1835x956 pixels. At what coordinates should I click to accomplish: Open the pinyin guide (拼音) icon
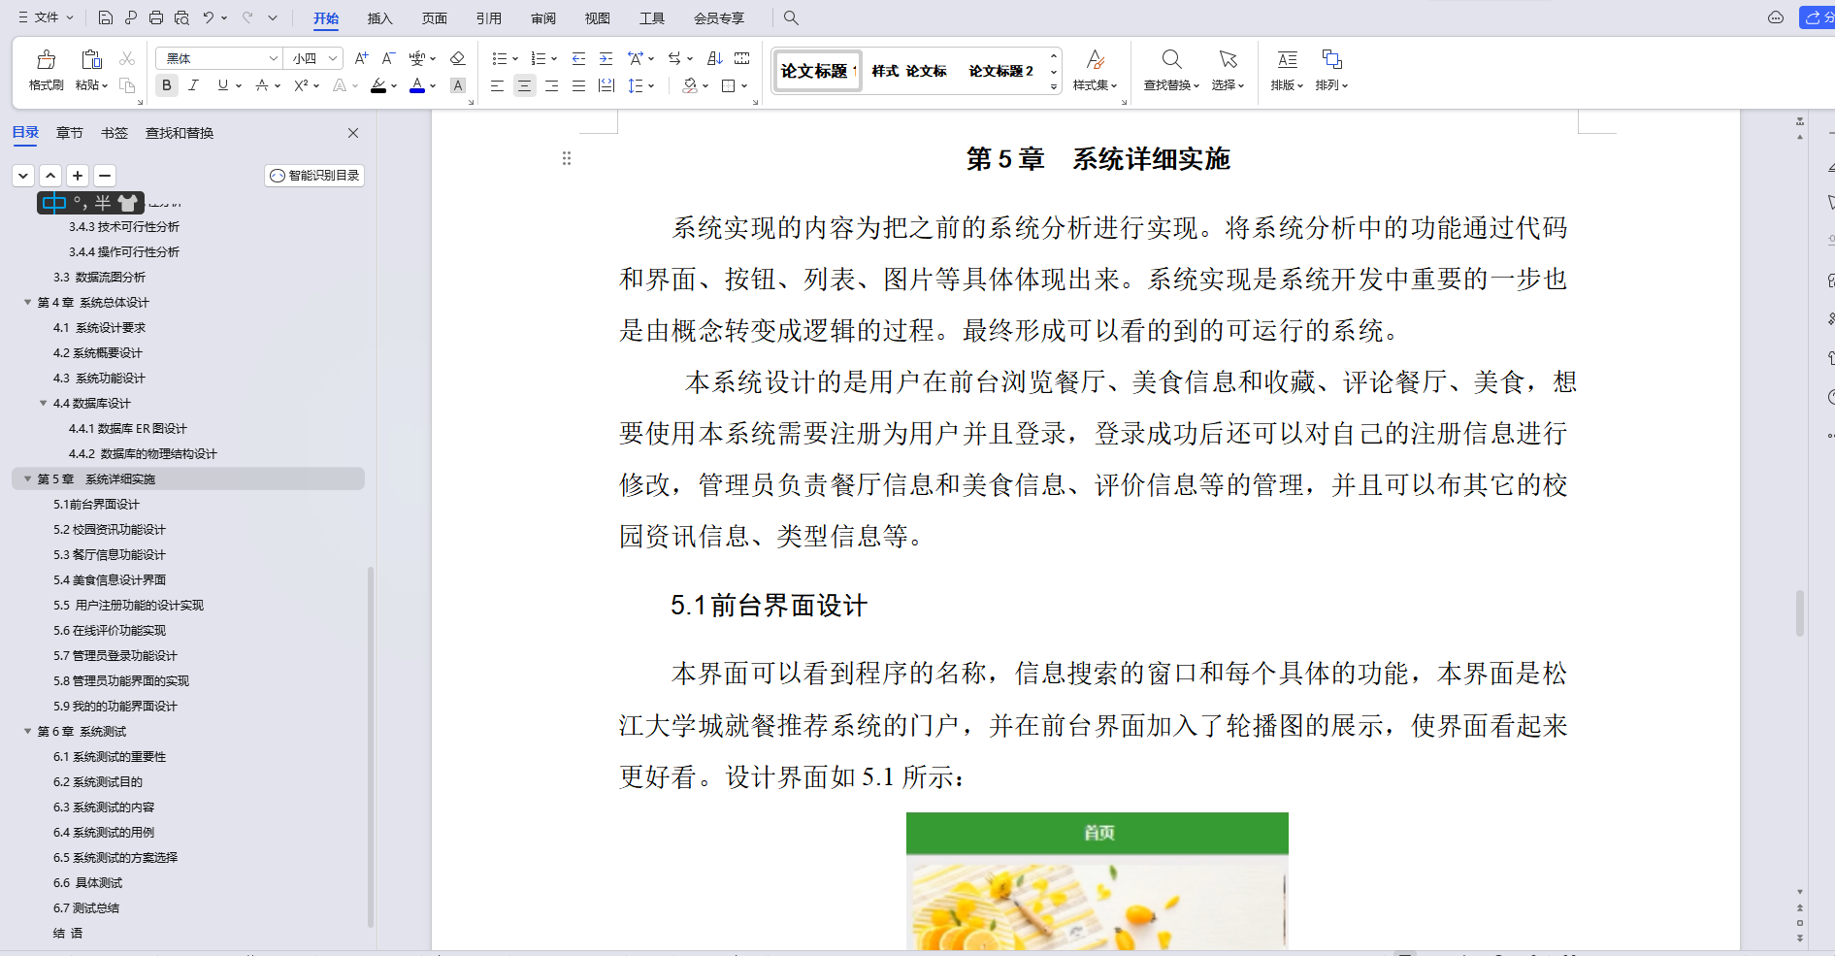(416, 58)
